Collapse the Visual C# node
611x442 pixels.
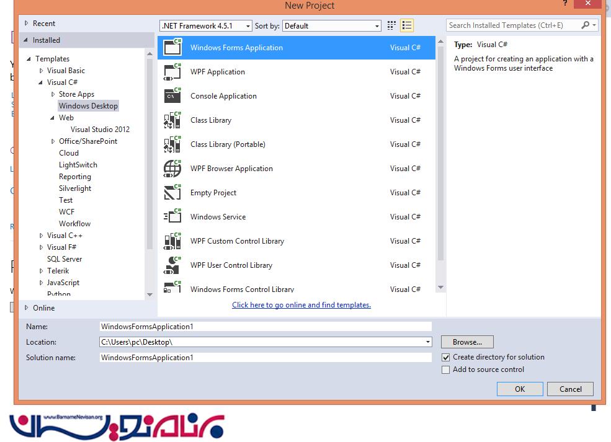[x=41, y=82]
